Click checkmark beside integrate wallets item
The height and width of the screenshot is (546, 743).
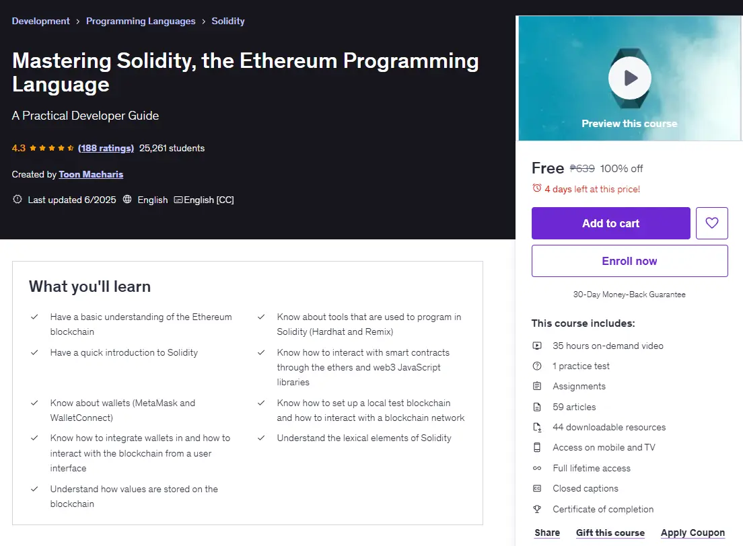click(x=34, y=438)
